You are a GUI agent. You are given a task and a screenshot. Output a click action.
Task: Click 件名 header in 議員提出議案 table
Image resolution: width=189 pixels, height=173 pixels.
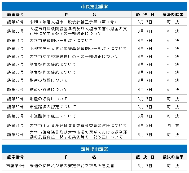(80, 157)
